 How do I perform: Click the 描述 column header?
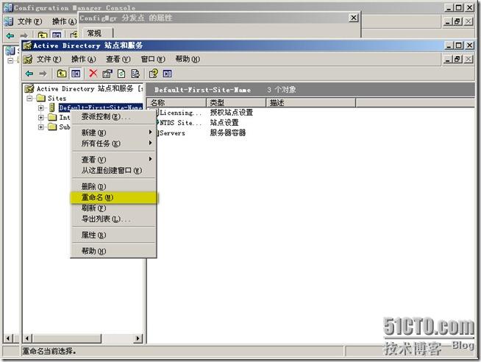(x=310, y=102)
